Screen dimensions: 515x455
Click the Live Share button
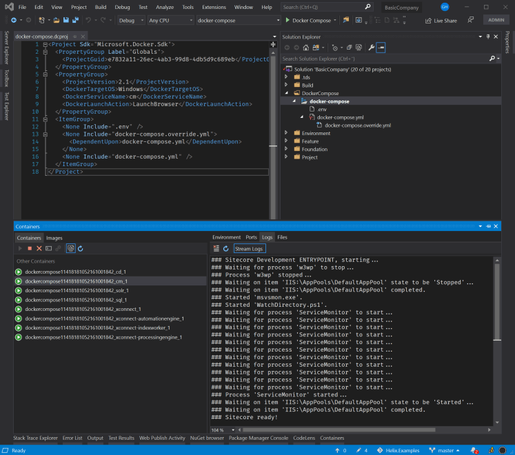pyautogui.click(x=441, y=21)
